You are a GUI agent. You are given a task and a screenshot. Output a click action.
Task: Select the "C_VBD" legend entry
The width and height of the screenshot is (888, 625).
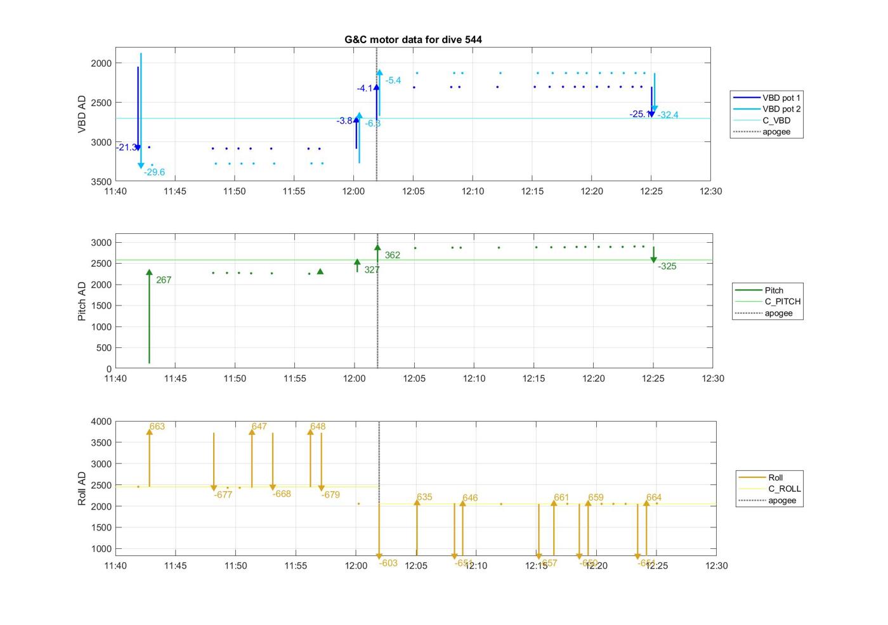point(762,120)
